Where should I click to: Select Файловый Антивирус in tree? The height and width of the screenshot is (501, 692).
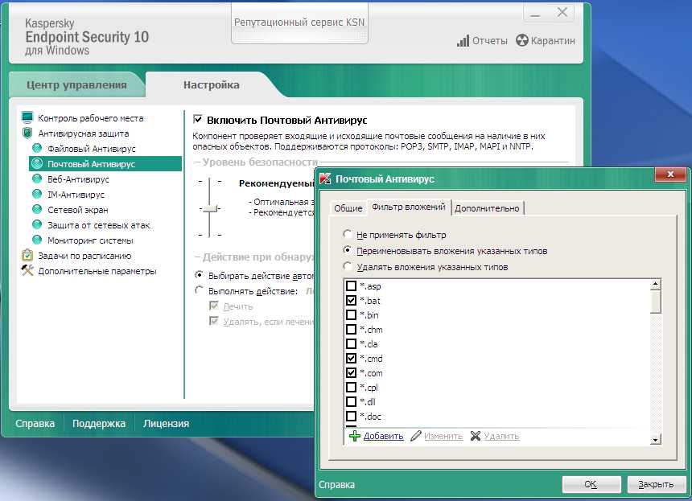[92, 149]
